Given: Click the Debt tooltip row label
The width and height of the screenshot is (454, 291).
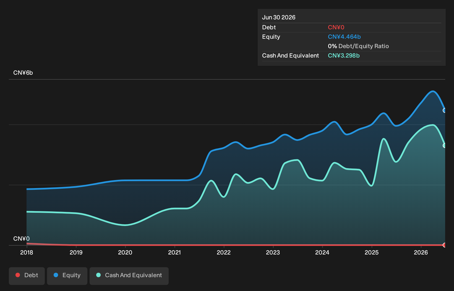Looking at the screenshot, I should point(269,27).
